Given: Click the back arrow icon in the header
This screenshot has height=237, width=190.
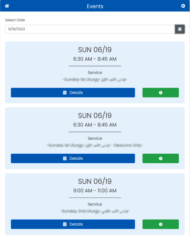Looking at the screenshot, I should [183, 6].
